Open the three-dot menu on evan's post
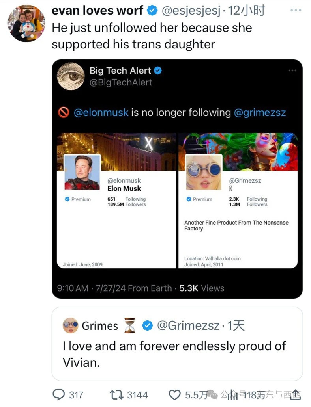The width and height of the screenshot is (311, 407). [x=296, y=10]
